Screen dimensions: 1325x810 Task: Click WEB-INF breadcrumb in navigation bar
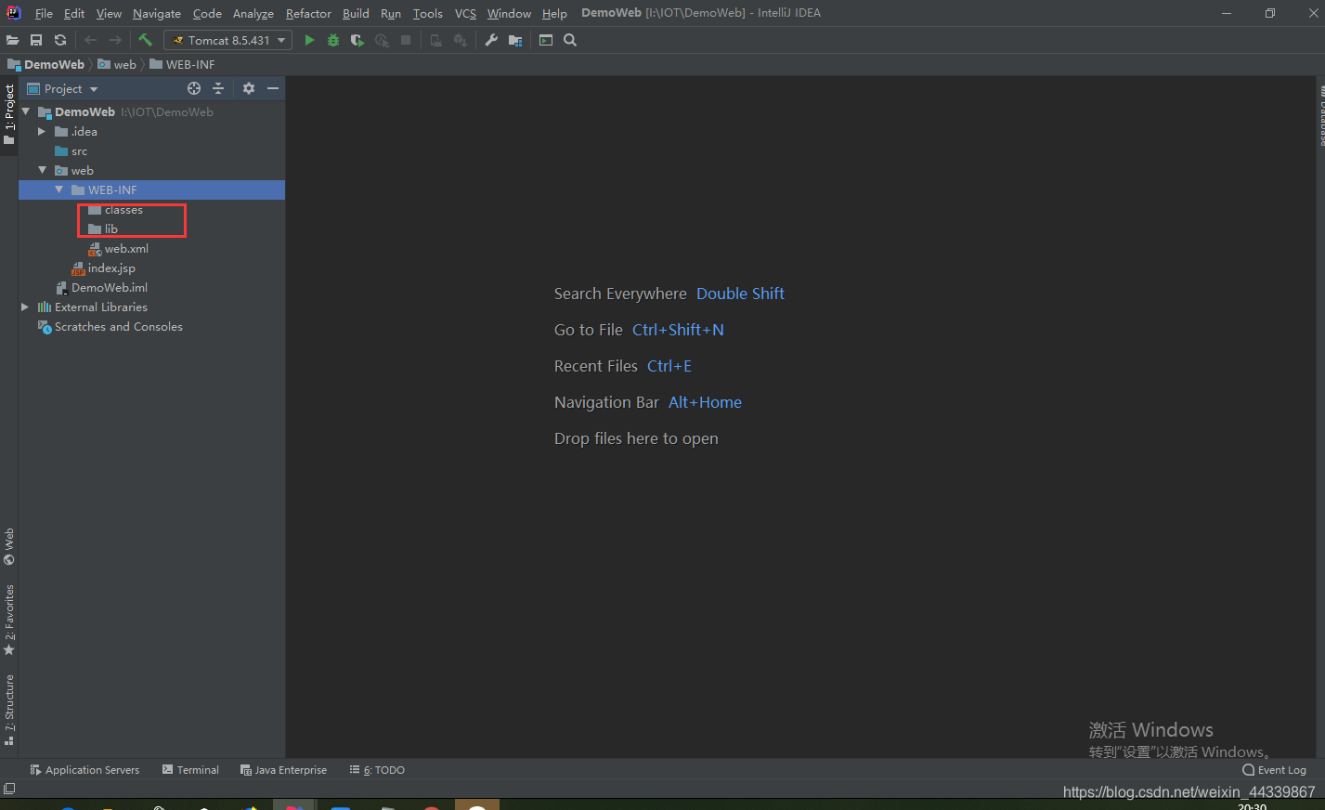pos(183,64)
